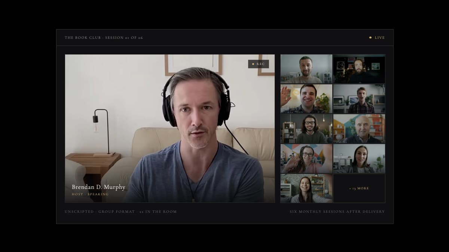Select the waving woman with glasses and braids thumbnail
Viewport: 449px width, 252px height.
pos(306,158)
